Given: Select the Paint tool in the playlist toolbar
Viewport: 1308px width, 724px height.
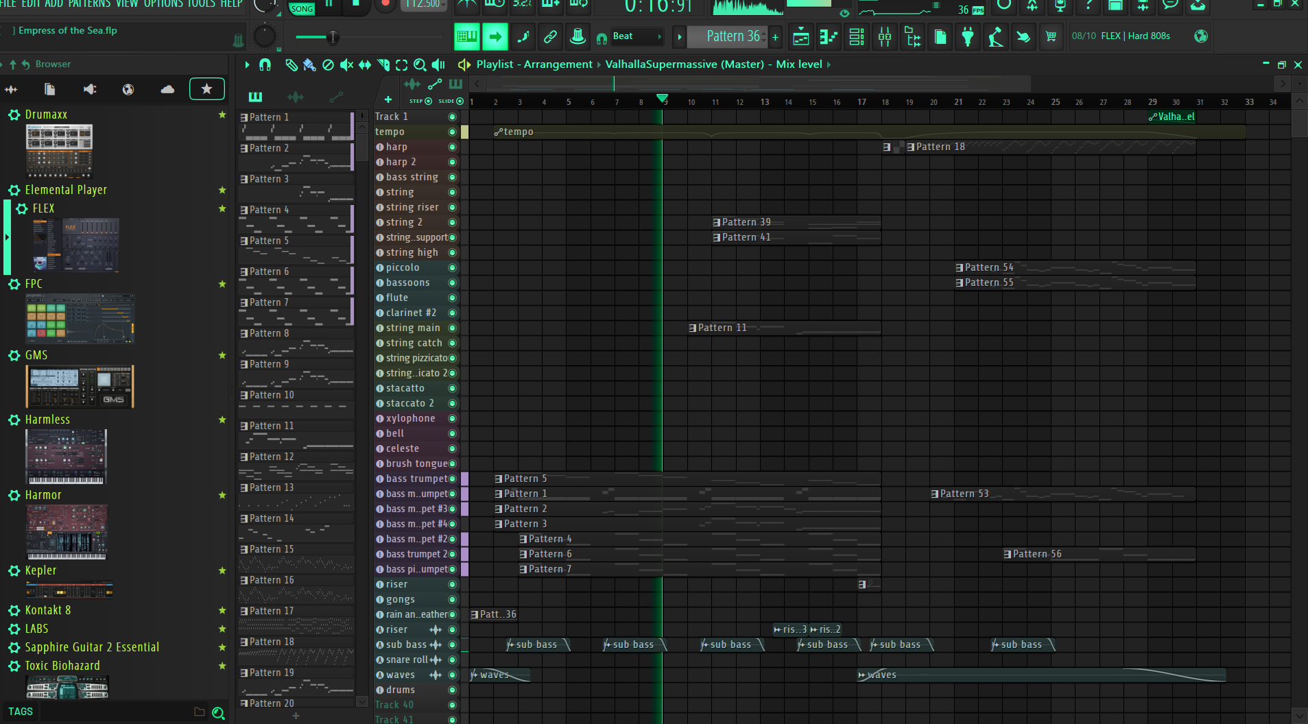Looking at the screenshot, I should pos(310,65).
